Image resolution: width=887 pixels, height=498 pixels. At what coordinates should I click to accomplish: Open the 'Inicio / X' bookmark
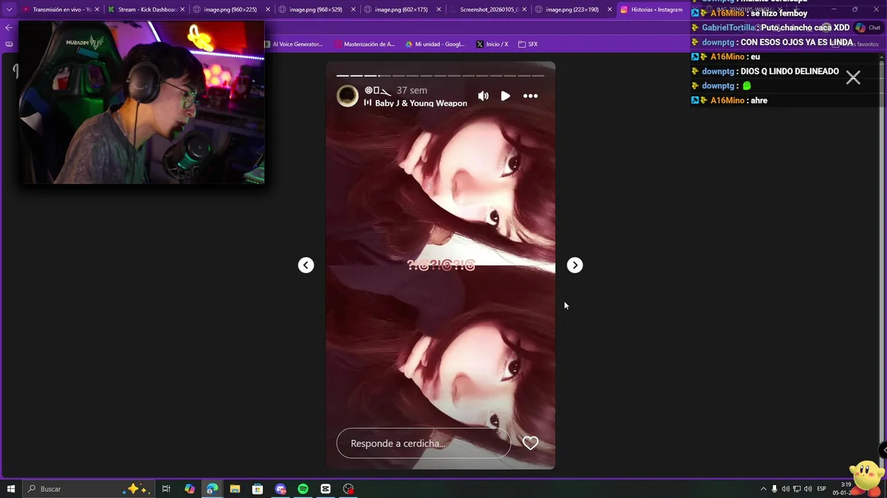click(492, 44)
